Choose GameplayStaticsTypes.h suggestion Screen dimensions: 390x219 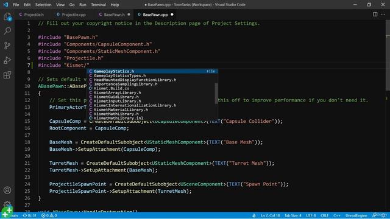pos(151,75)
